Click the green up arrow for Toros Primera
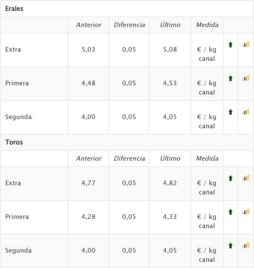254x268 pixels. [x=231, y=212]
